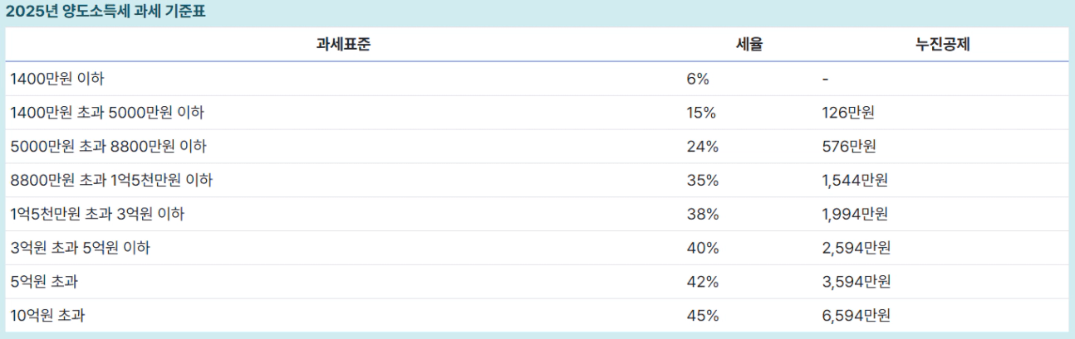Select the 5000만원 초과 8800만원 이하 cell
1075x339 pixels.
(343, 147)
